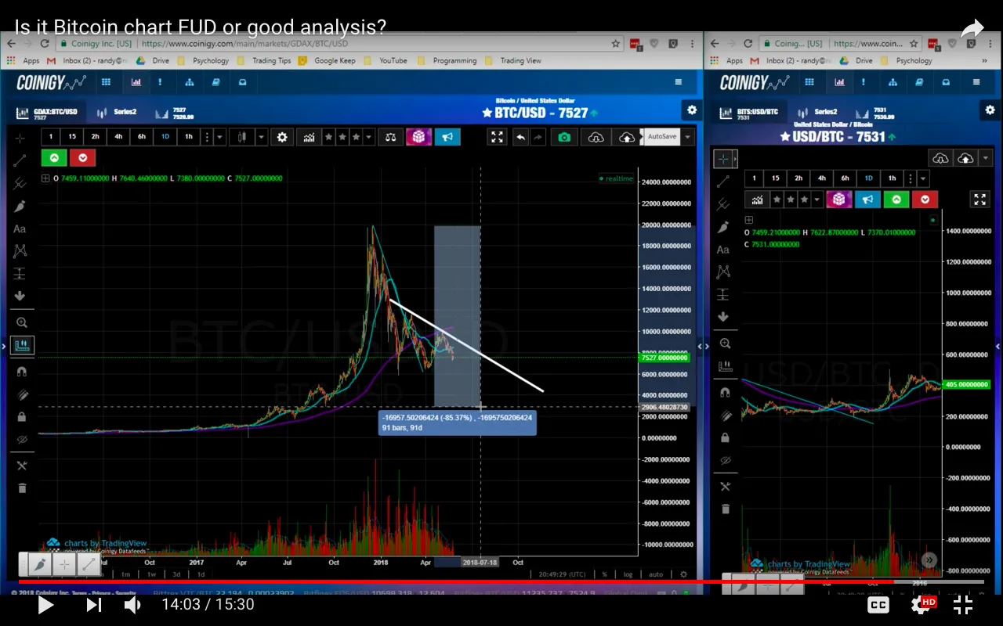This screenshot has height=626, width=1003.
Task: Favorite BTC/USD with the star next to title
Action: [487, 113]
